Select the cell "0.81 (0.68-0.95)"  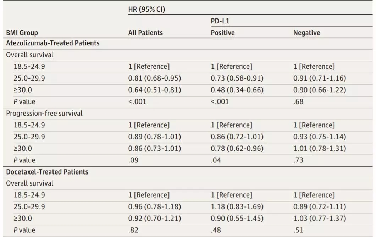point(154,78)
